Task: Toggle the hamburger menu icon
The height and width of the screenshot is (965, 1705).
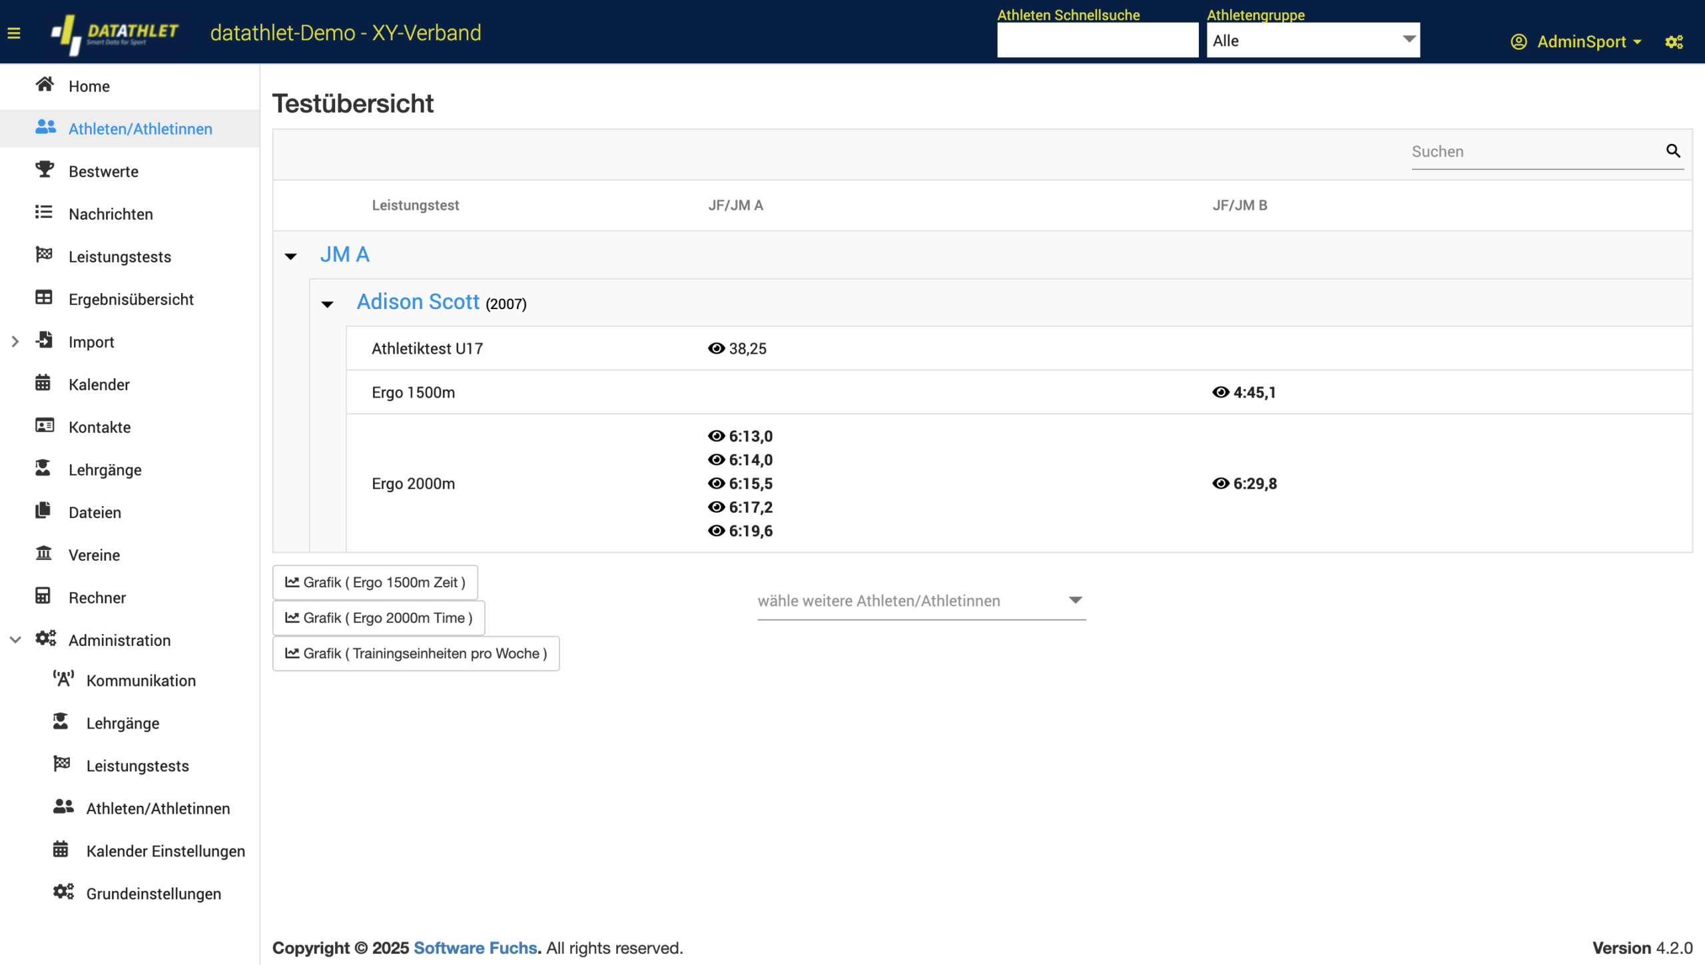Action: (14, 33)
